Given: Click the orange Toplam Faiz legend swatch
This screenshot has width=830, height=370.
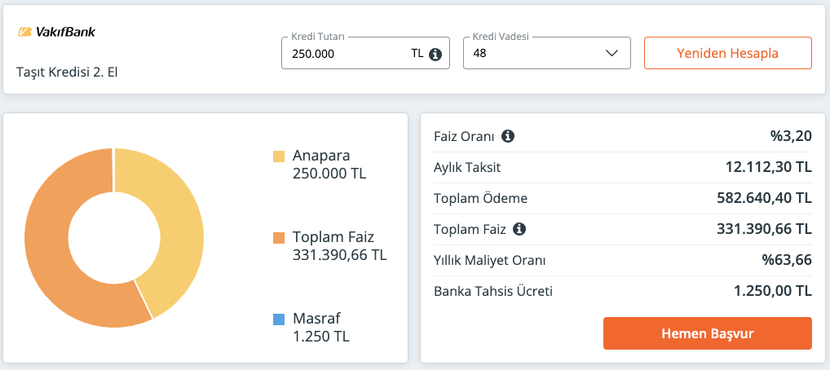Looking at the screenshot, I should pyautogui.click(x=279, y=238).
